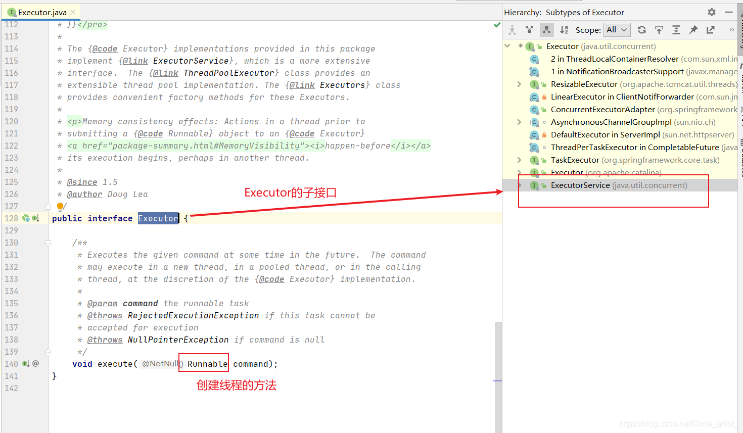Image resolution: width=743 pixels, height=433 pixels.
Task: Select 2 in ThreadLocalContainerResolver row
Action: (x=620, y=59)
